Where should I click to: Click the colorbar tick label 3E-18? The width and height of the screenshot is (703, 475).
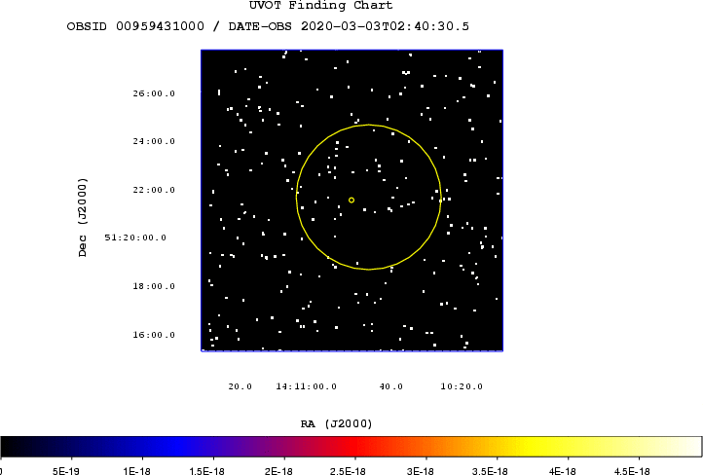420,470
